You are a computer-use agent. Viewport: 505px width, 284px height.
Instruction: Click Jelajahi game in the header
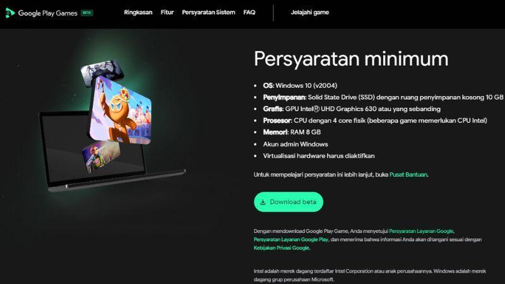pos(310,13)
